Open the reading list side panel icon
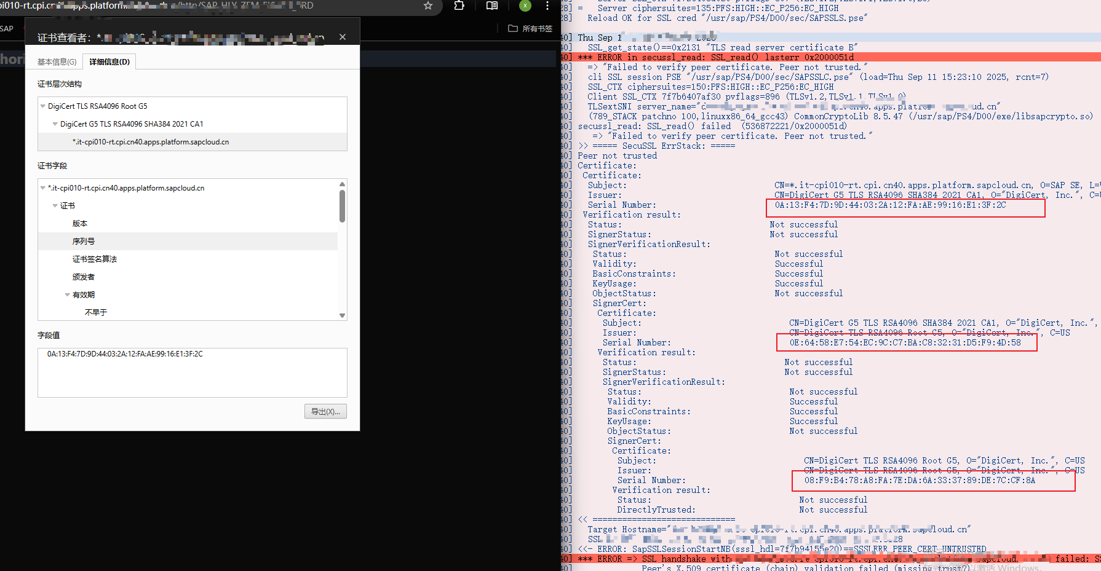This screenshot has width=1101, height=571. (492, 6)
